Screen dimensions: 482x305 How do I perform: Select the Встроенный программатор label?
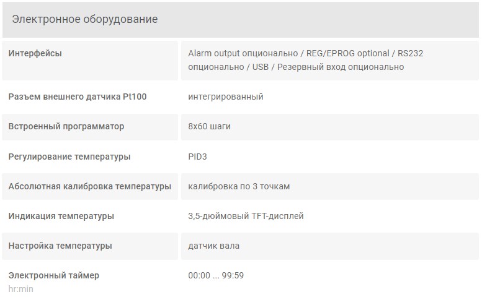[x=66, y=126]
